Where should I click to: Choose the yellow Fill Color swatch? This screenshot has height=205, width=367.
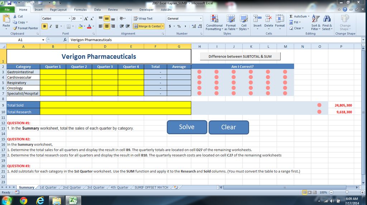(80, 26)
